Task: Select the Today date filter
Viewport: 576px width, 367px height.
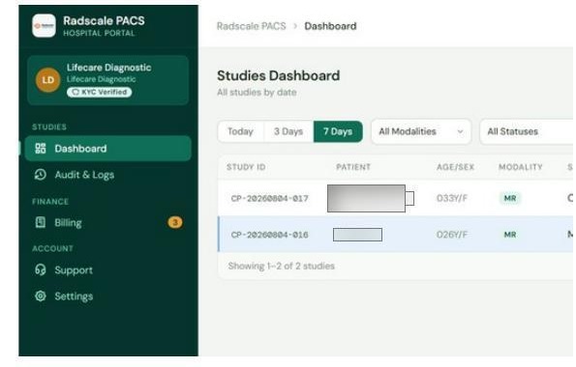Action: click(241, 131)
